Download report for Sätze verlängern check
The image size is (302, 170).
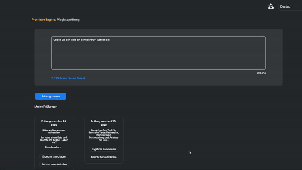54,164
